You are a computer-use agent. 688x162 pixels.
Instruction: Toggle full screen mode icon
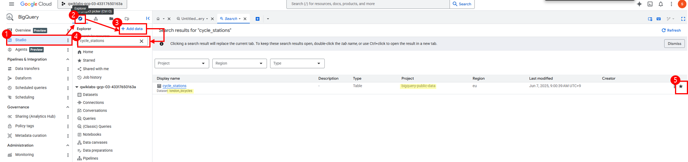coord(683,19)
